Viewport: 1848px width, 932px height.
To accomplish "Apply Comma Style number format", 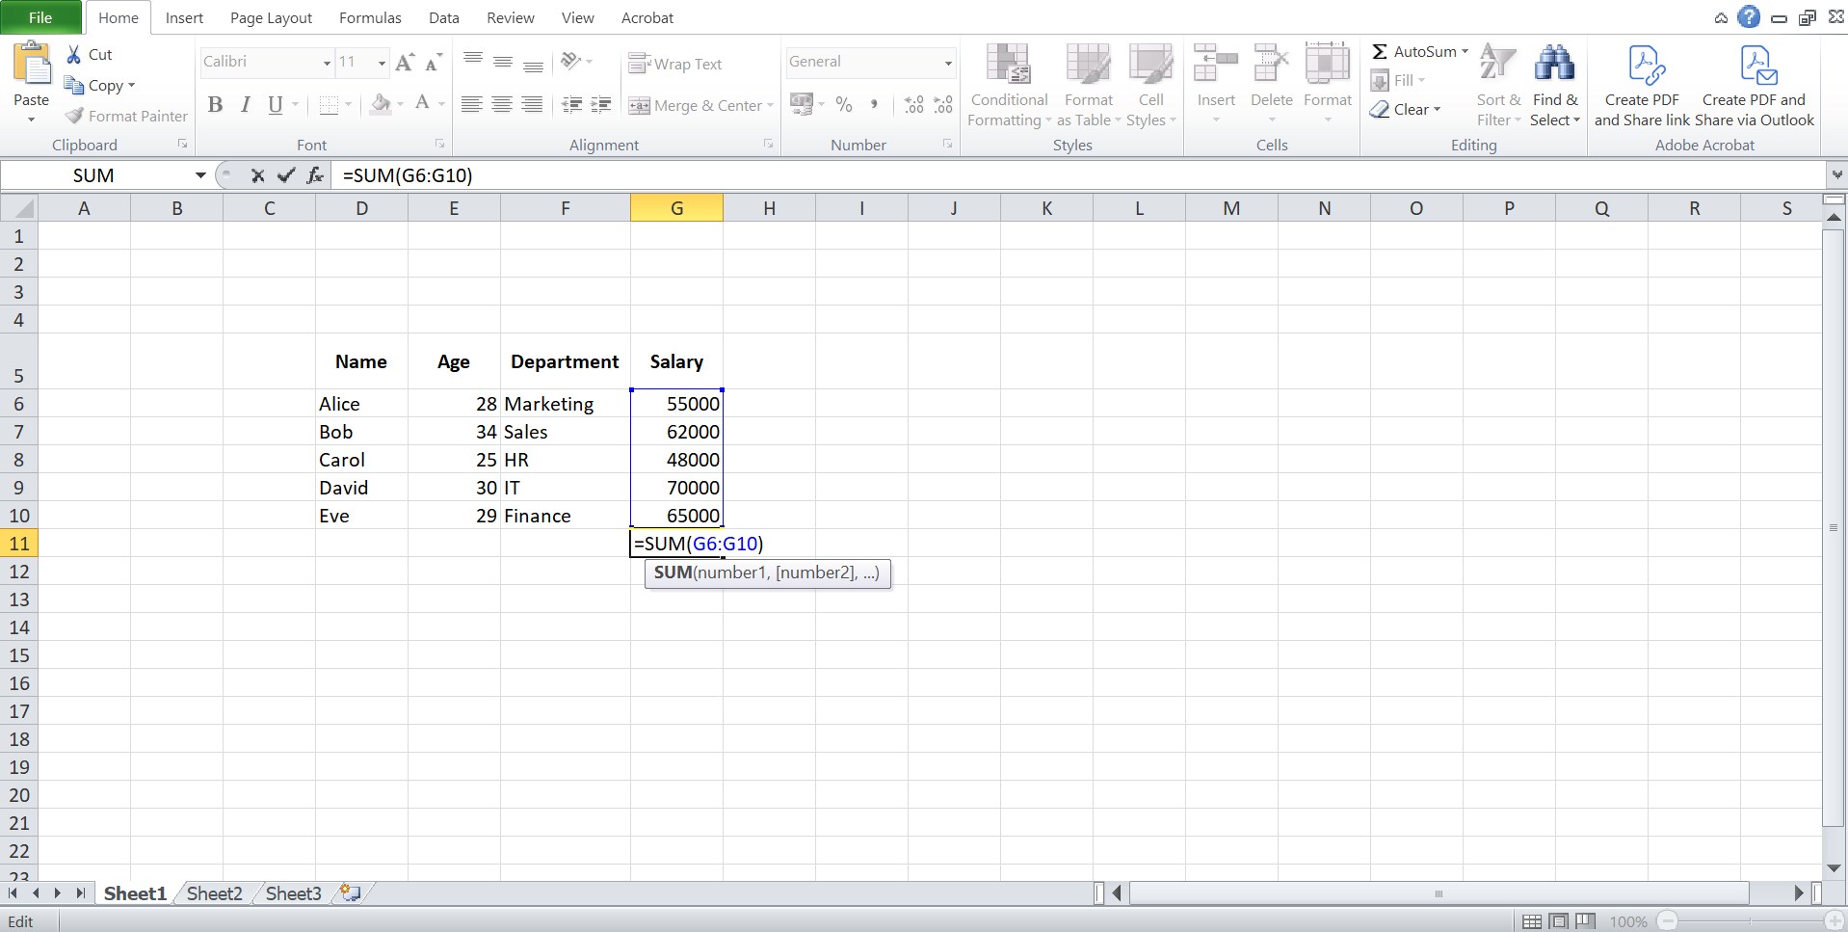I will [874, 104].
